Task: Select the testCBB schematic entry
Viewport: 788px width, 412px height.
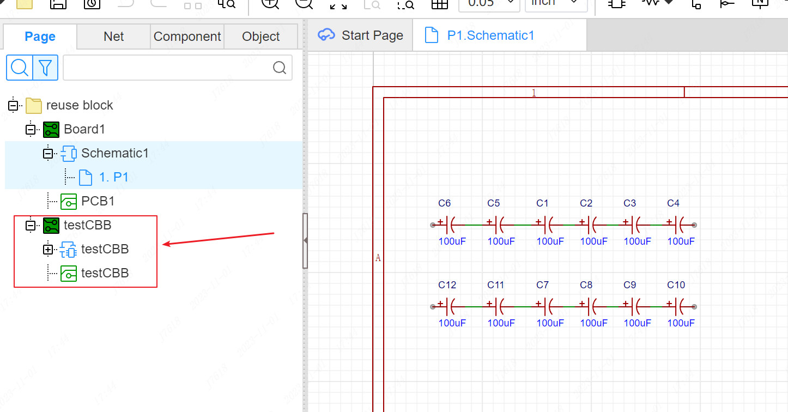Action: pos(105,249)
